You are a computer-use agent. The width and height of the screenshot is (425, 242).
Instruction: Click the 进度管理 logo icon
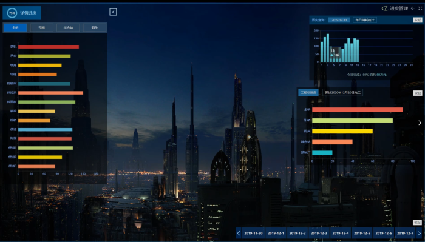385,8
